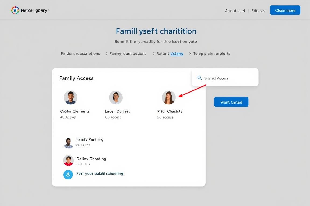Follow the Vstens link

click(x=177, y=54)
